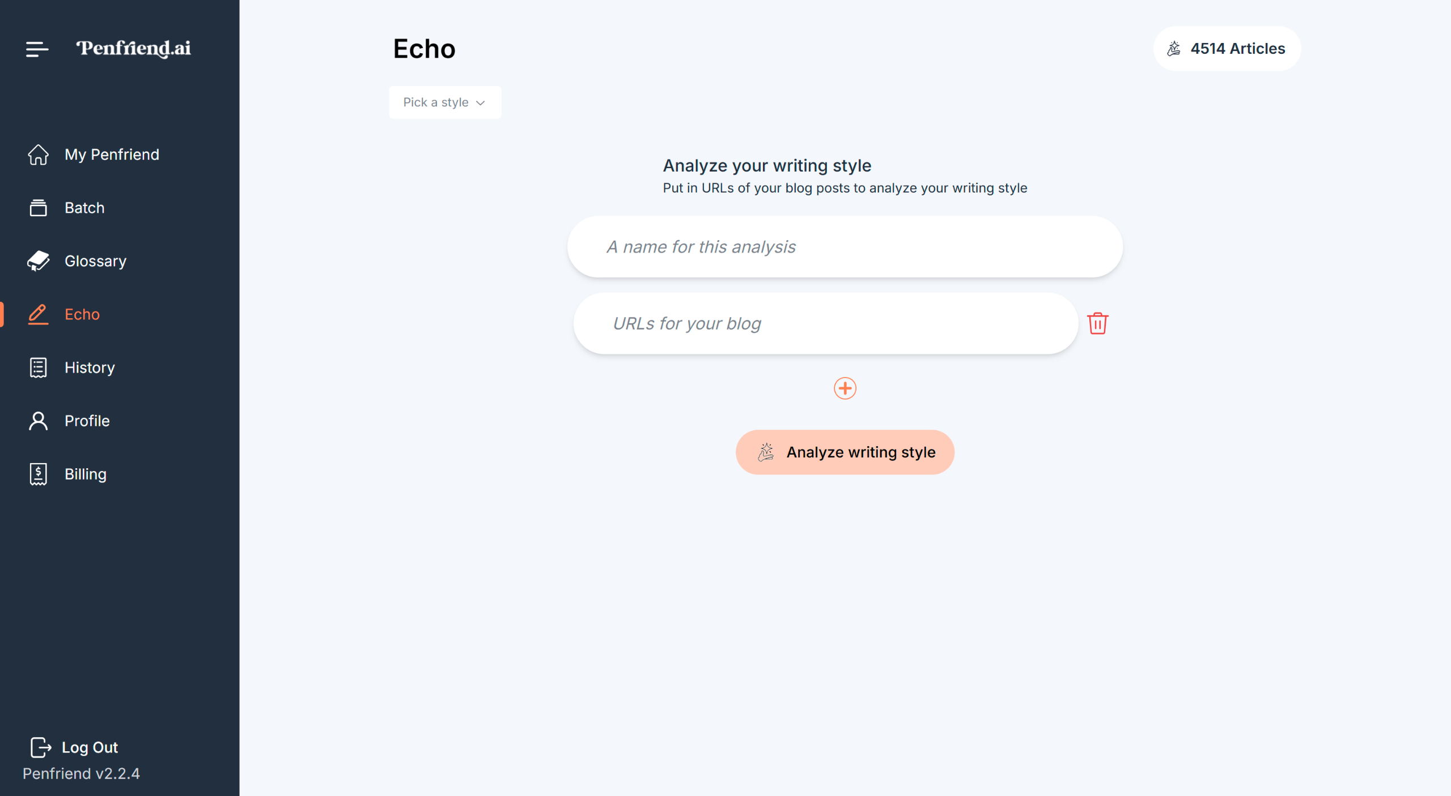Image resolution: width=1451 pixels, height=796 pixels.
Task: Focus the analysis name input field
Action: [845, 247]
